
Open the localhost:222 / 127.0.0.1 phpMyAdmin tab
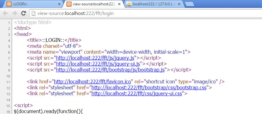[154, 4]
